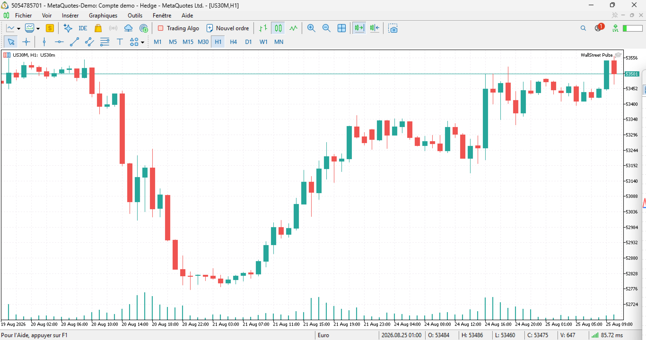Add the Fibonacci levels tool
The image size is (646, 340).
tap(105, 42)
